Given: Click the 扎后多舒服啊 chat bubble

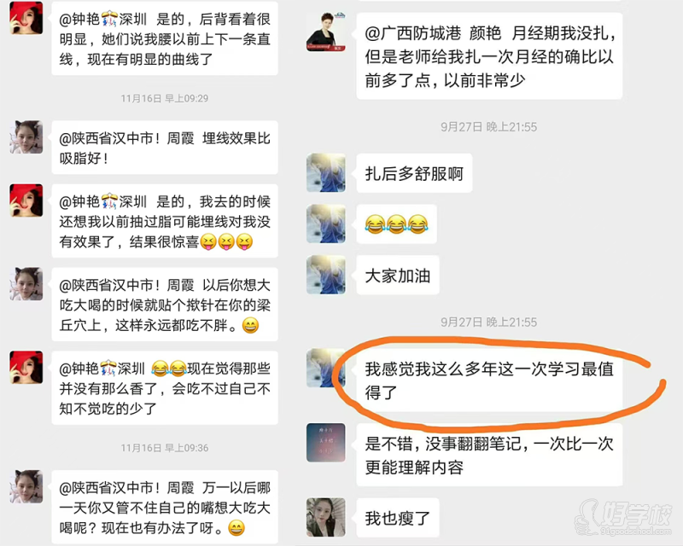Looking at the screenshot, I should (414, 173).
